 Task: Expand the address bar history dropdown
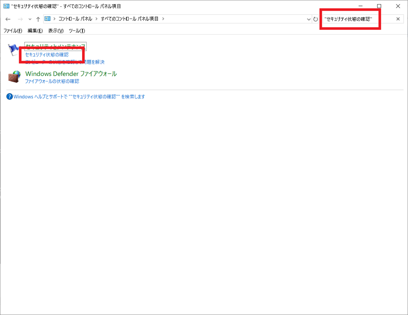pyautogui.click(x=309, y=19)
